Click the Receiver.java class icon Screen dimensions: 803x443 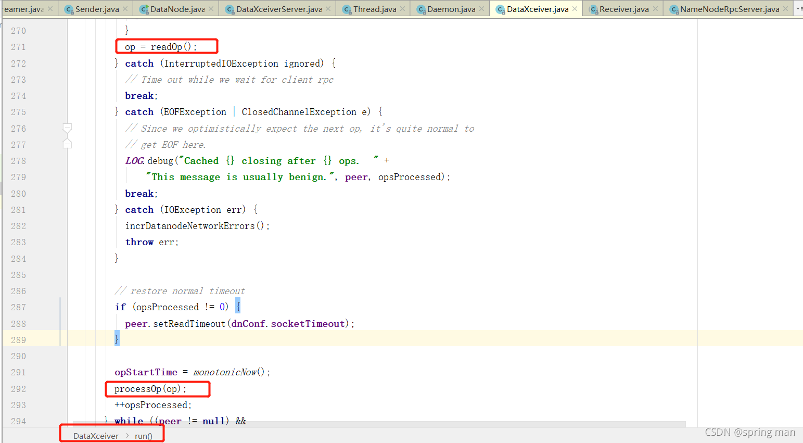coord(593,9)
